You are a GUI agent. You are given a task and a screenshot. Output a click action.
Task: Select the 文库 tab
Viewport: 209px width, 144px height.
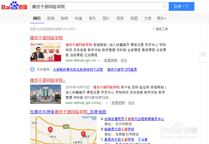point(148,18)
